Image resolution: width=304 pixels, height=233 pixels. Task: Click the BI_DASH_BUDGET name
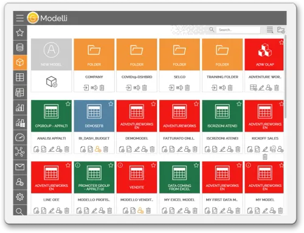94,138
